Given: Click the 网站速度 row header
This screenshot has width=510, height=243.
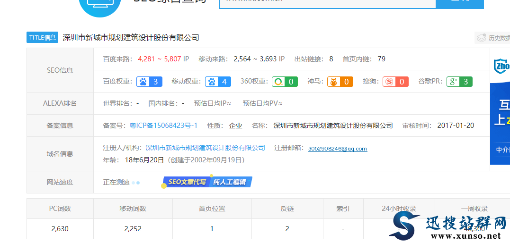Looking at the screenshot, I should 60,183.
